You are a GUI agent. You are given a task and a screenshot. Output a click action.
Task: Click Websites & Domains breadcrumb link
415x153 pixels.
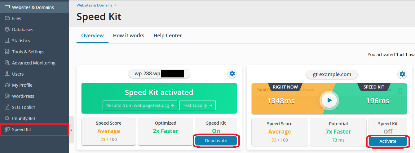click(94, 5)
